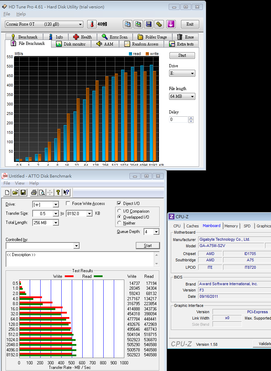Click the temperature thermometer icon in HD Tune
The height and width of the screenshot is (371, 271).
[x=92, y=24]
